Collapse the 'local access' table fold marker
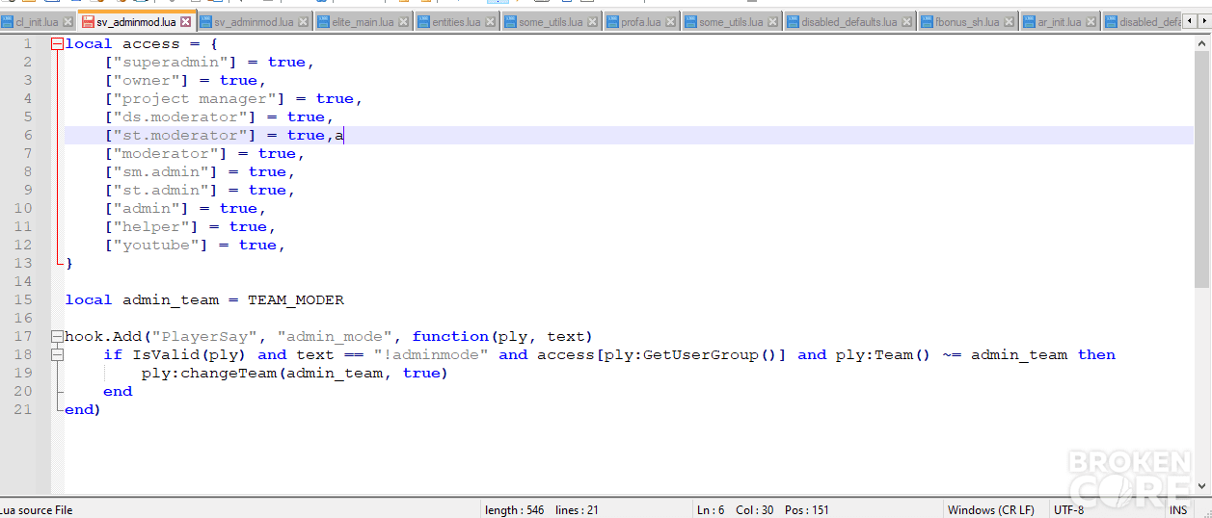This screenshot has height=518, width=1212. coord(57,43)
